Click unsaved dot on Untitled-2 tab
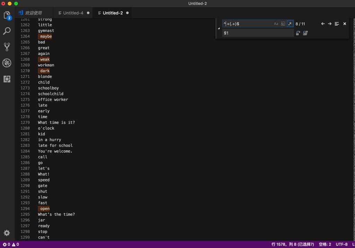The width and height of the screenshot is (355, 248). tap(128, 13)
